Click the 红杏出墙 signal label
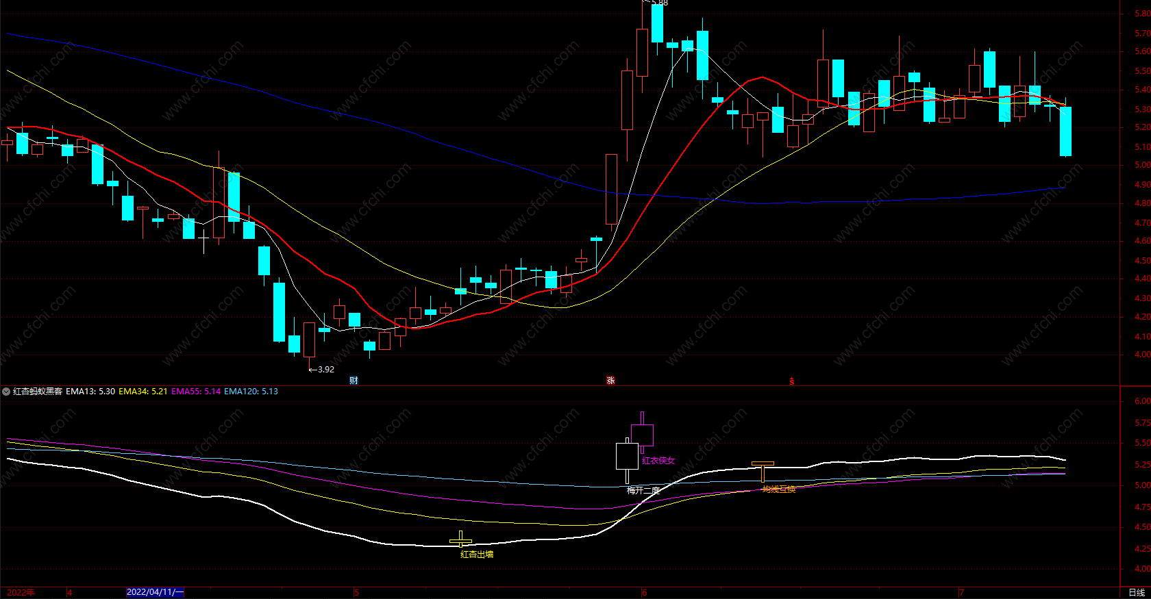 click(x=477, y=555)
